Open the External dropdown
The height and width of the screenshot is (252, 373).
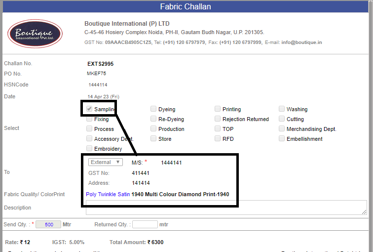click(106, 162)
